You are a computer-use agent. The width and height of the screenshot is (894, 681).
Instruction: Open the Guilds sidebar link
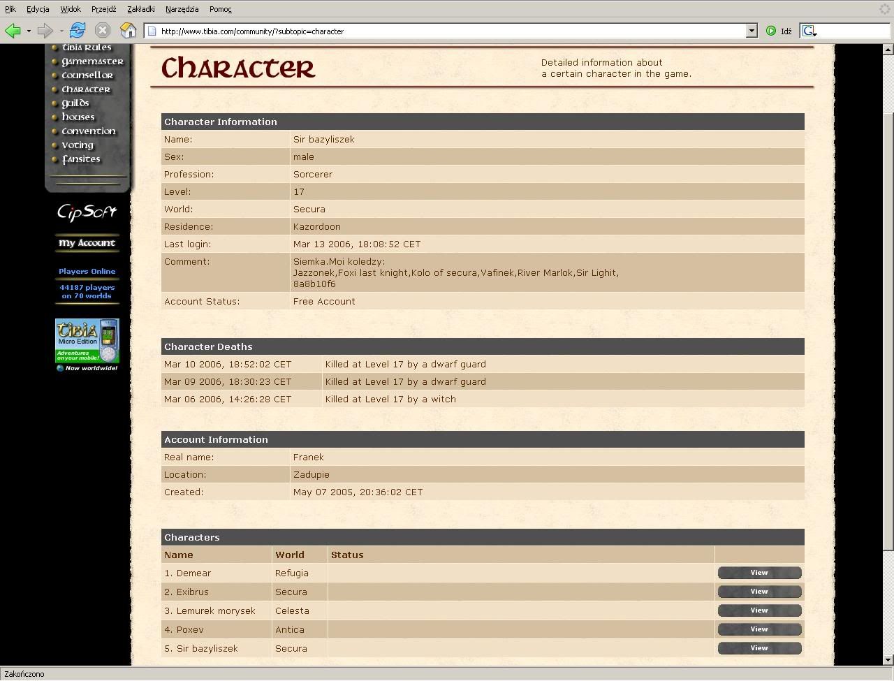75,103
